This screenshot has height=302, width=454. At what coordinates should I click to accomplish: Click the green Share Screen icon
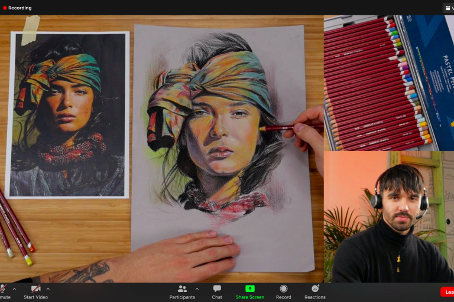coord(250,288)
